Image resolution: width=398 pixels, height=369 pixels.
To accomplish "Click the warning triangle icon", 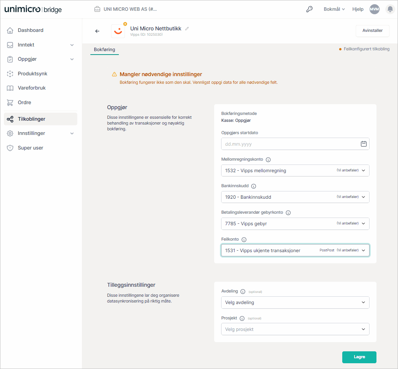I will click(x=115, y=74).
